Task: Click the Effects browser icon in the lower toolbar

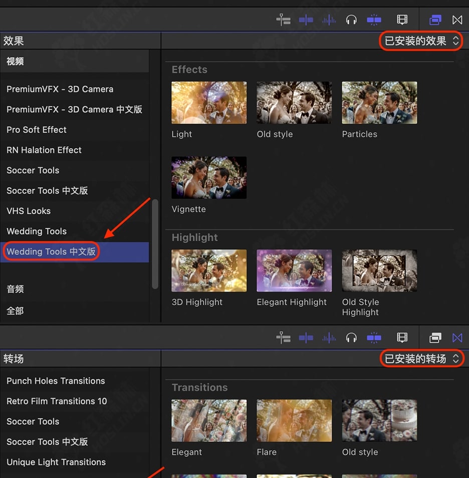Action: [435, 338]
